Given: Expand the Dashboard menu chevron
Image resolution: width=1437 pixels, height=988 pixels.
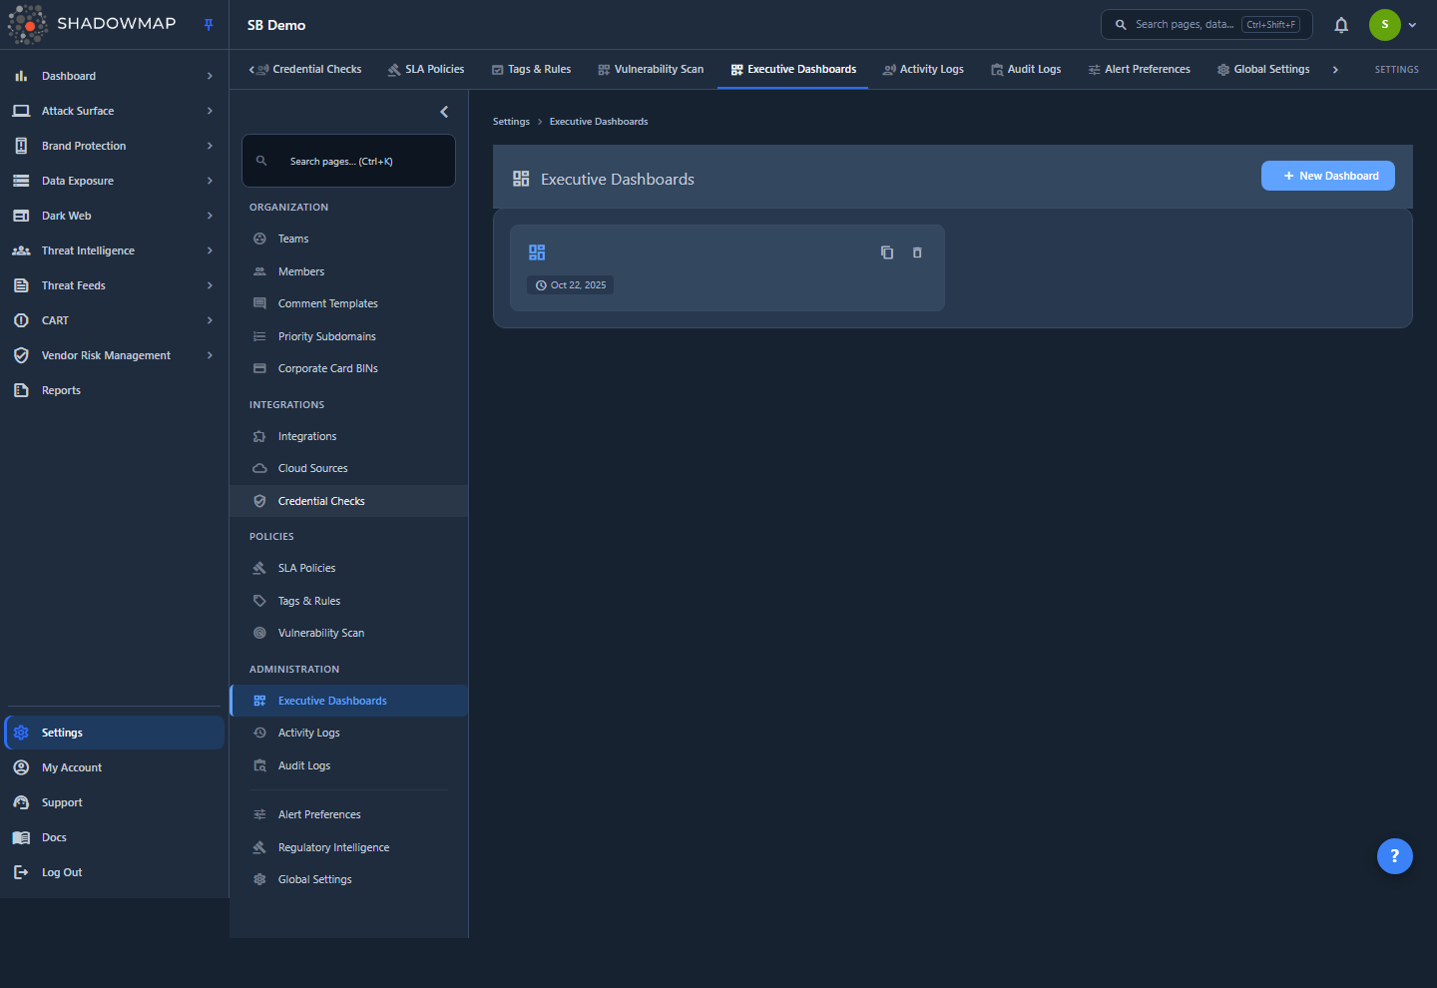Looking at the screenshot, I should pos(210,76).
